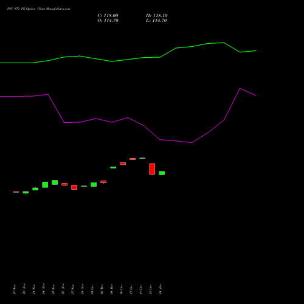Click the '20 Nov' date label
Viewport: 304px width, 304px height.
(24, 289)
